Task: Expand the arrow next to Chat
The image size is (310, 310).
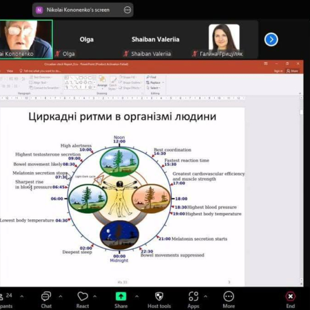Action: [x=60, y=296]
